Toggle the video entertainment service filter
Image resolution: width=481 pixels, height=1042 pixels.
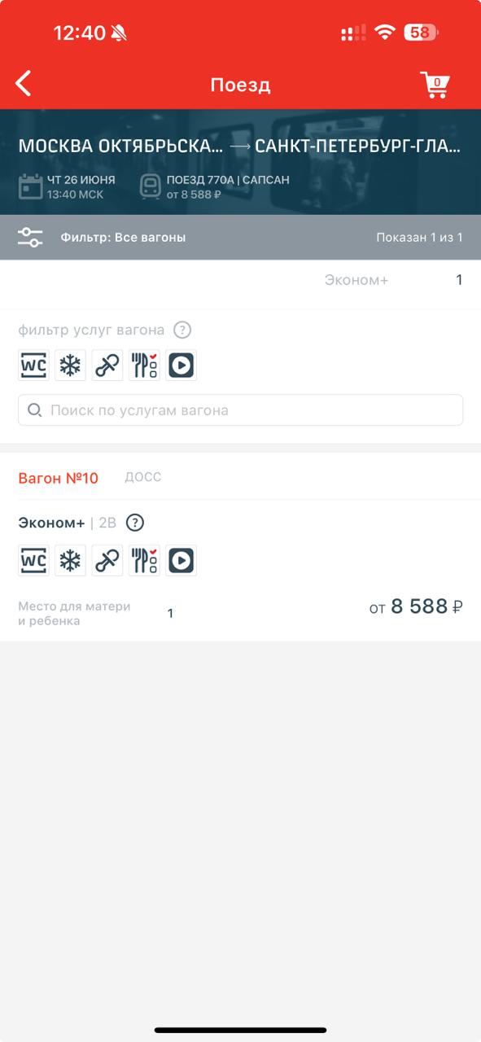181,366
